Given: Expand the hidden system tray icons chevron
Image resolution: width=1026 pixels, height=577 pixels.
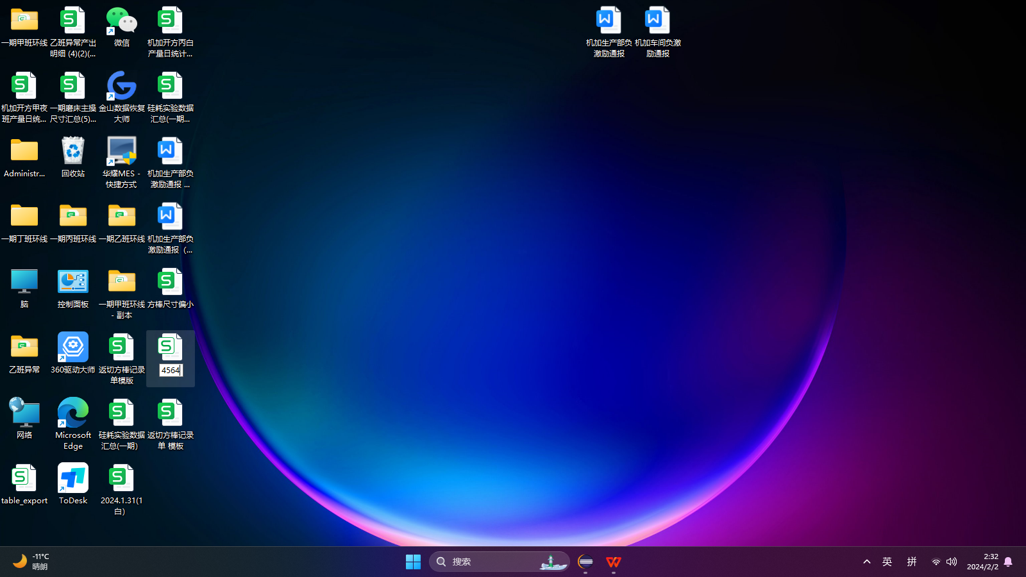Looking at the screenshot, I should click(x=867, y=562).
